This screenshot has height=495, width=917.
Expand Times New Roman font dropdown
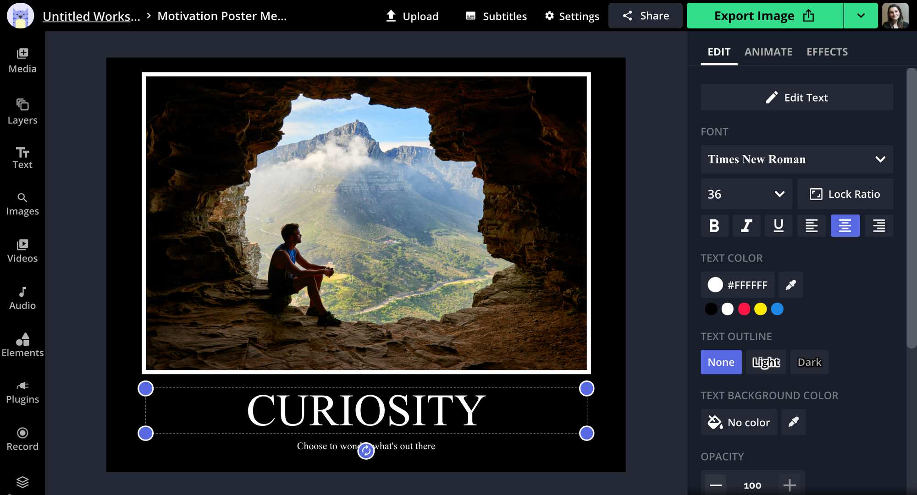point(796,159)
